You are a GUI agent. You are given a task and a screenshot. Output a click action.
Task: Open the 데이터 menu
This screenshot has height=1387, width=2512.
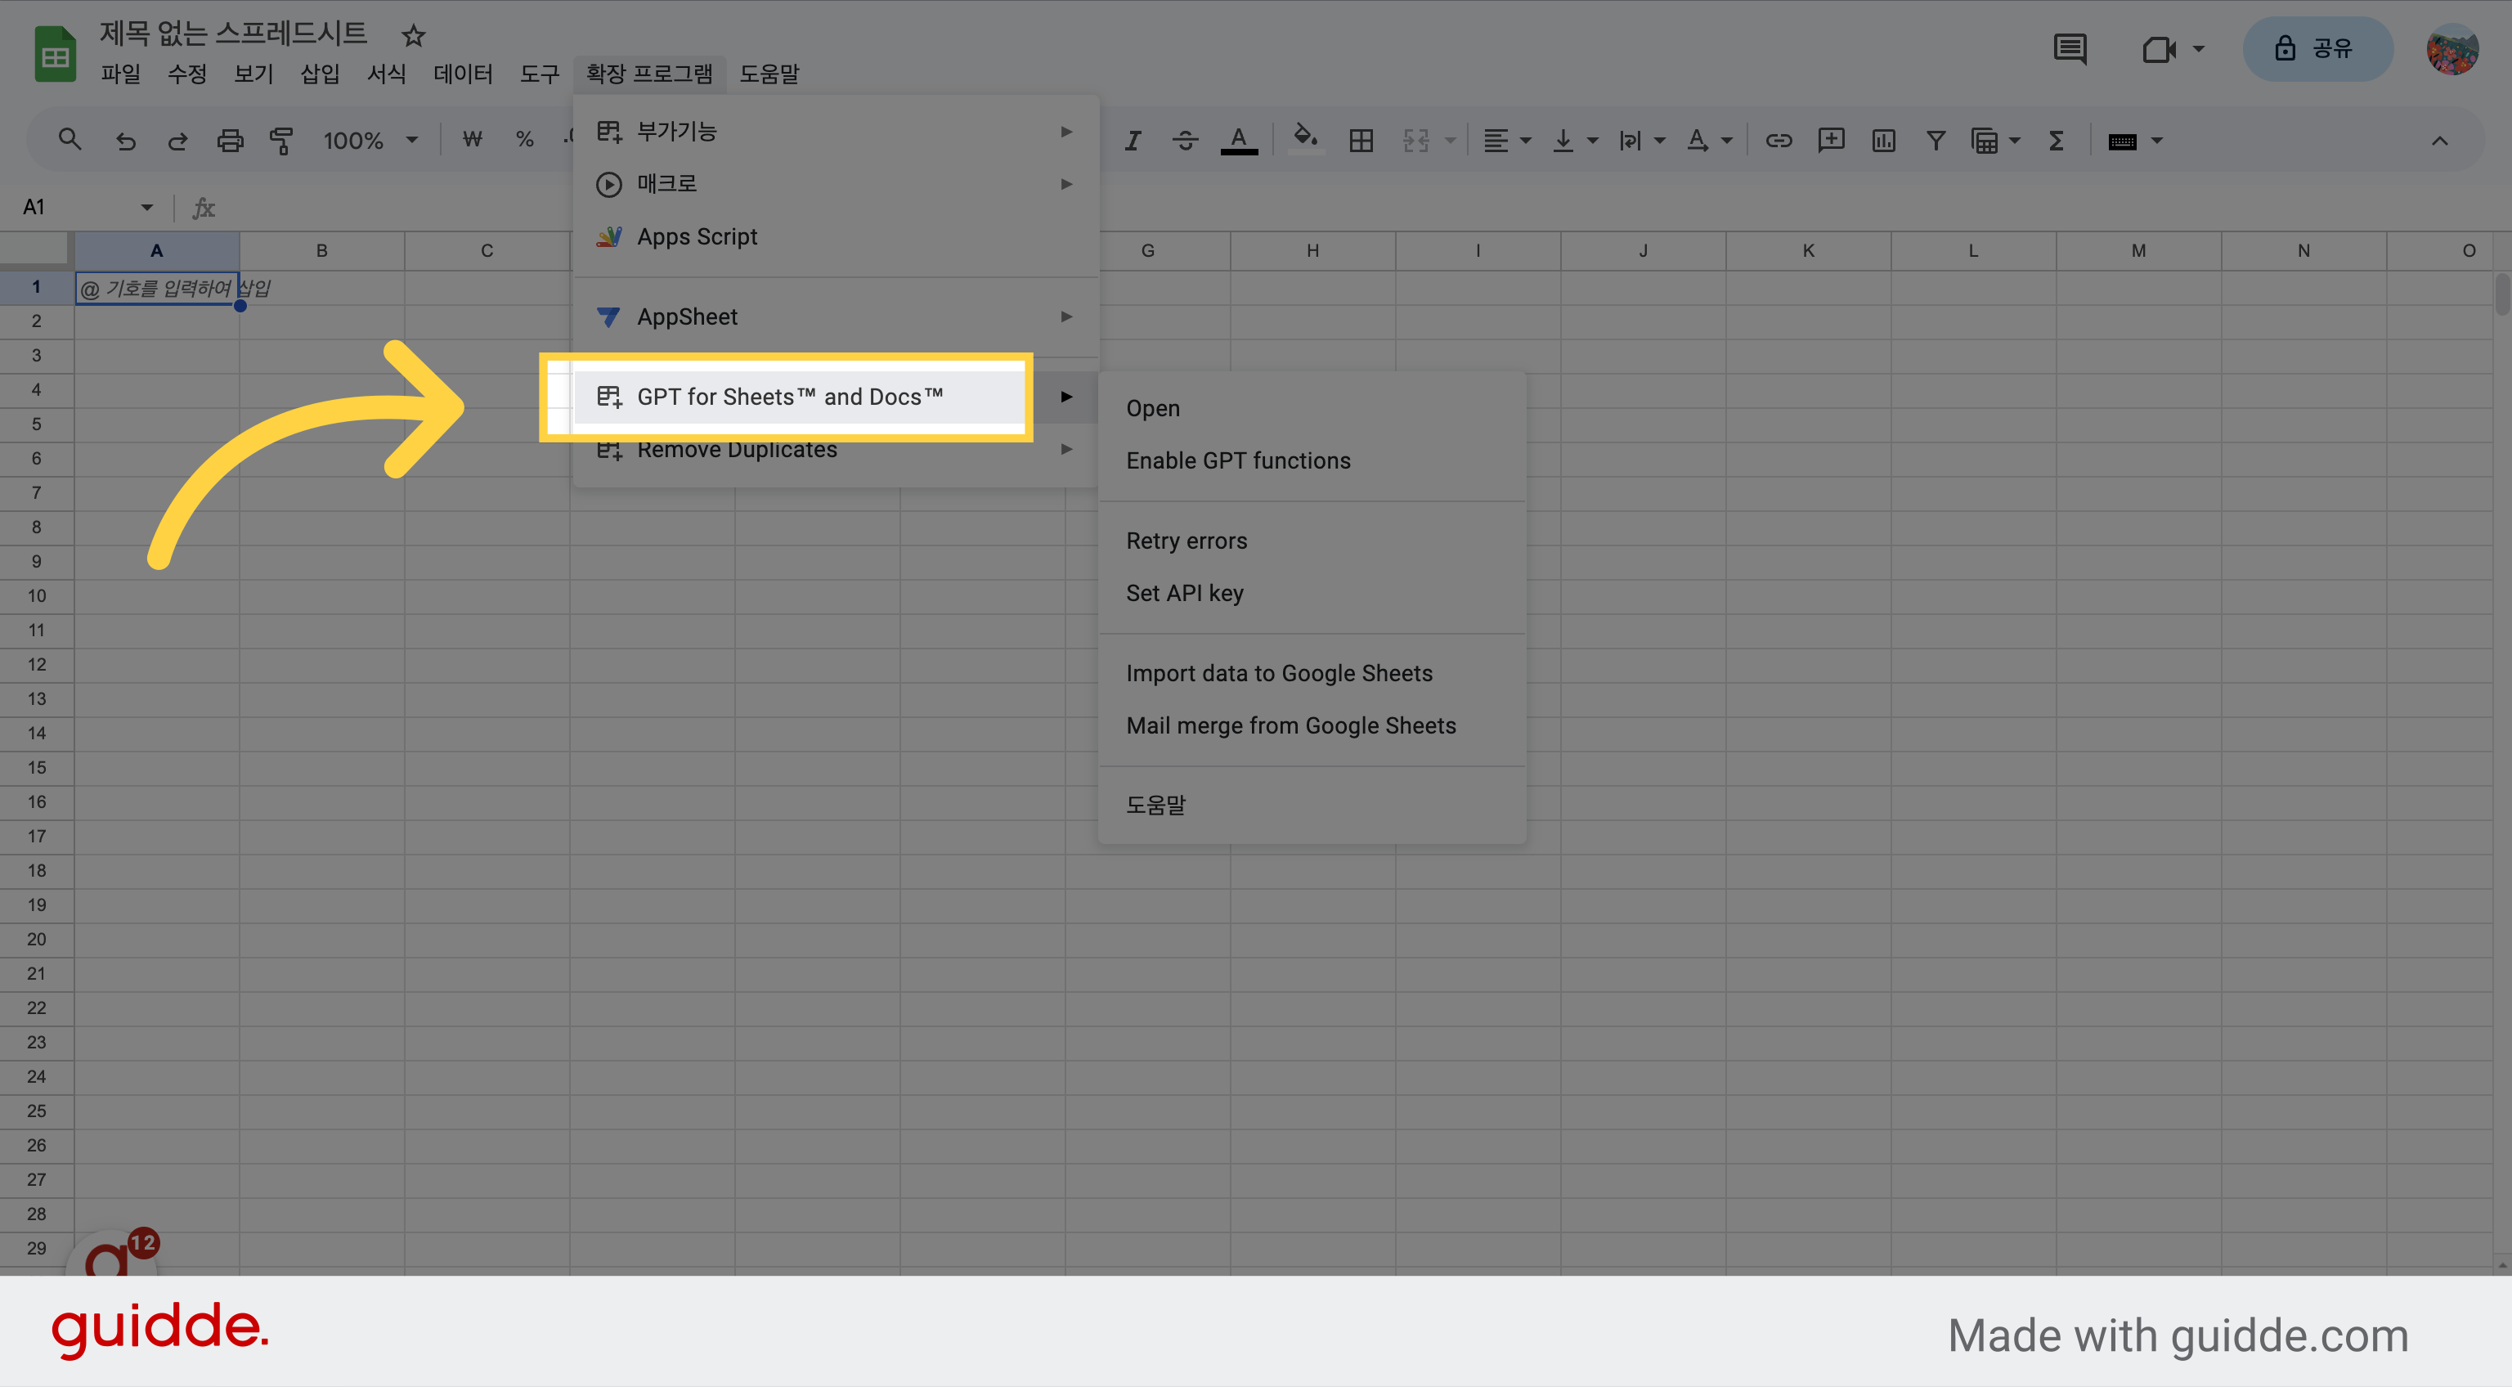(x=463, y=73)
